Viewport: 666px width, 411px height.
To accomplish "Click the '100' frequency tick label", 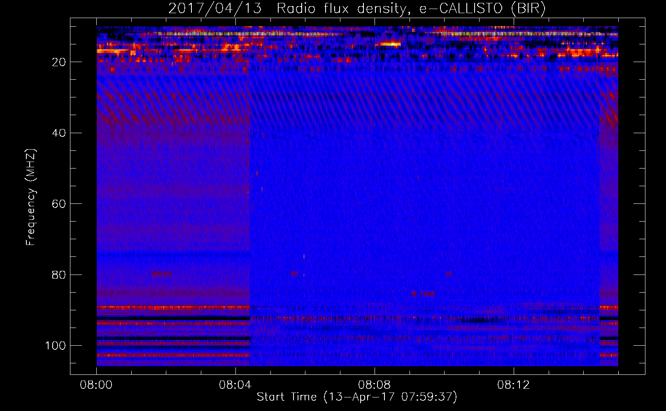I will point(56,346).
